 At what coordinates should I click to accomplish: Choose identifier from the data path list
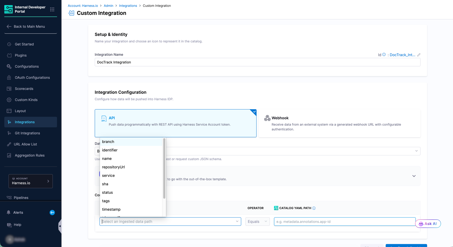coord(131,150)
